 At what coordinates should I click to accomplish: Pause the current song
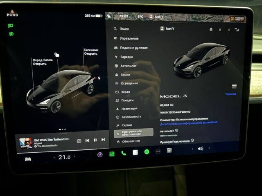coord(95,140)
